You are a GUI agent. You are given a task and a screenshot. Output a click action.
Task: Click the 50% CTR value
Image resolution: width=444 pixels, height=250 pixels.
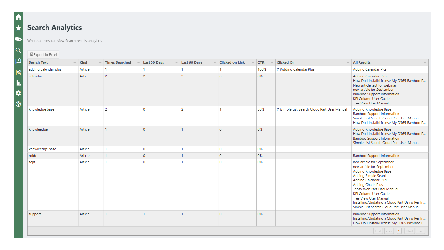(x=261, y=109)
